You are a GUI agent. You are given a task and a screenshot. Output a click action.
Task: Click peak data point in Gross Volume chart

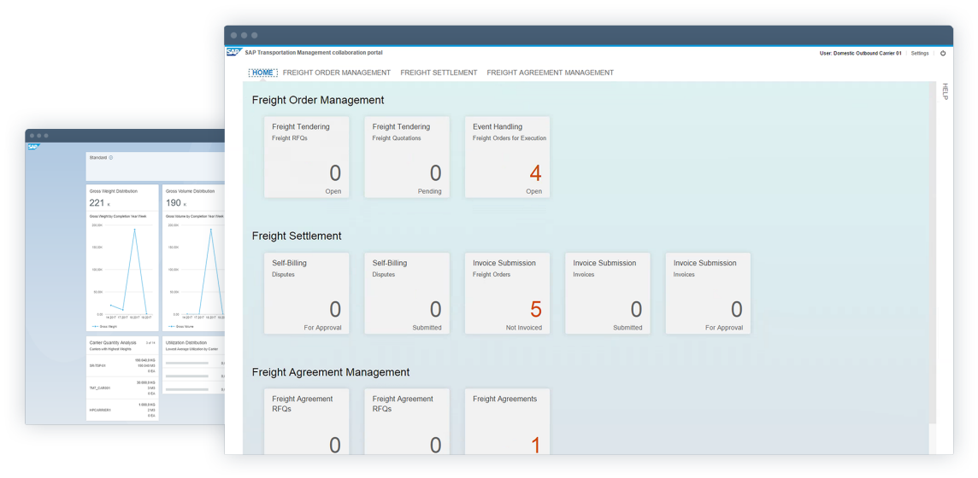point(211,229)
